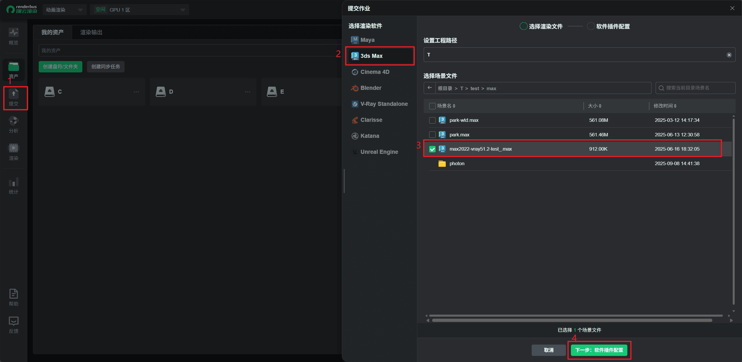Click the 2025-06-13 12:30:58 timestamp
This screenshot has height=362, width=742.
pyautogui.click(x=677, y=135)
